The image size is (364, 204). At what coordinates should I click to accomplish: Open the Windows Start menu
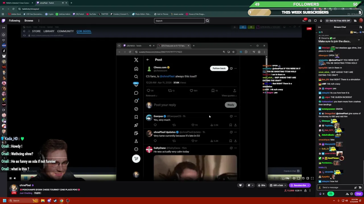(x=4, y=201)
